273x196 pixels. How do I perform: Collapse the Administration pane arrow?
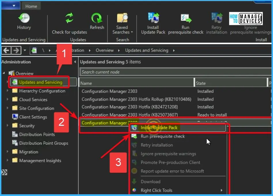pyautogui.click(x=75, y=62)
